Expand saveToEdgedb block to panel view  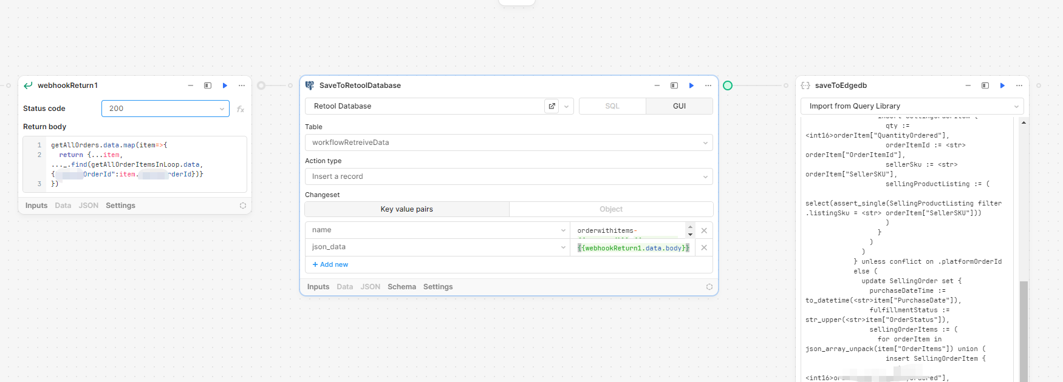pos(985,85)
